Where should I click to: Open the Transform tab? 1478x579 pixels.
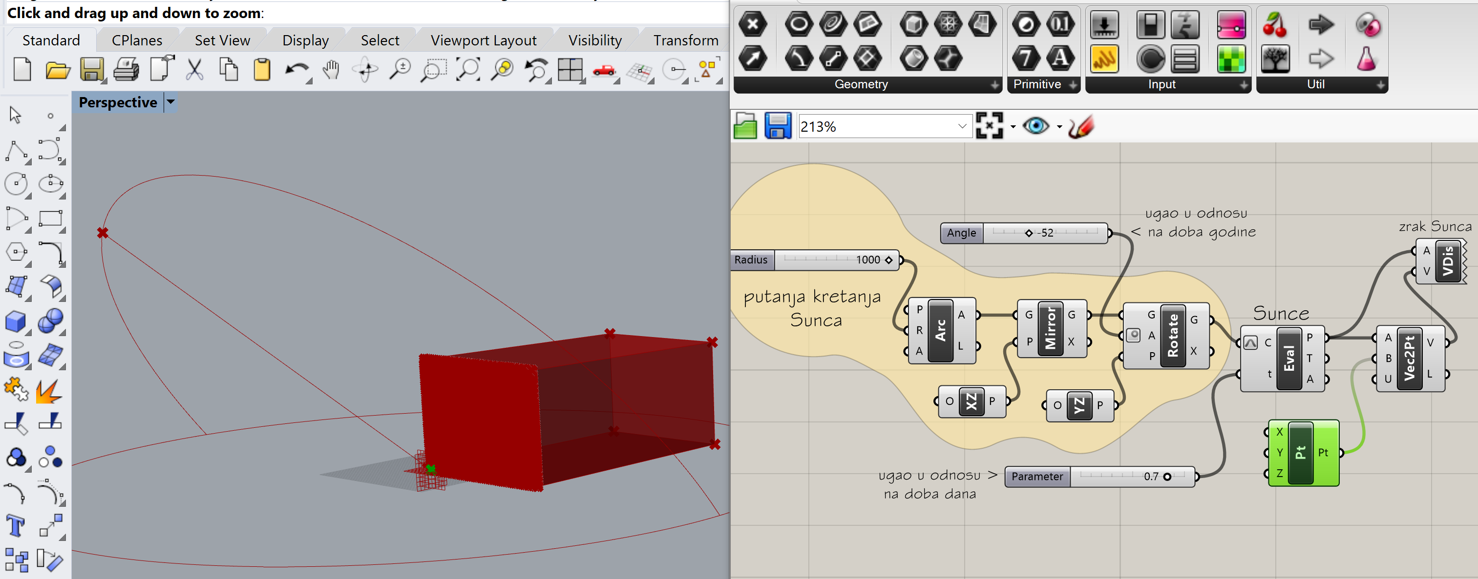tap(686, 40)
